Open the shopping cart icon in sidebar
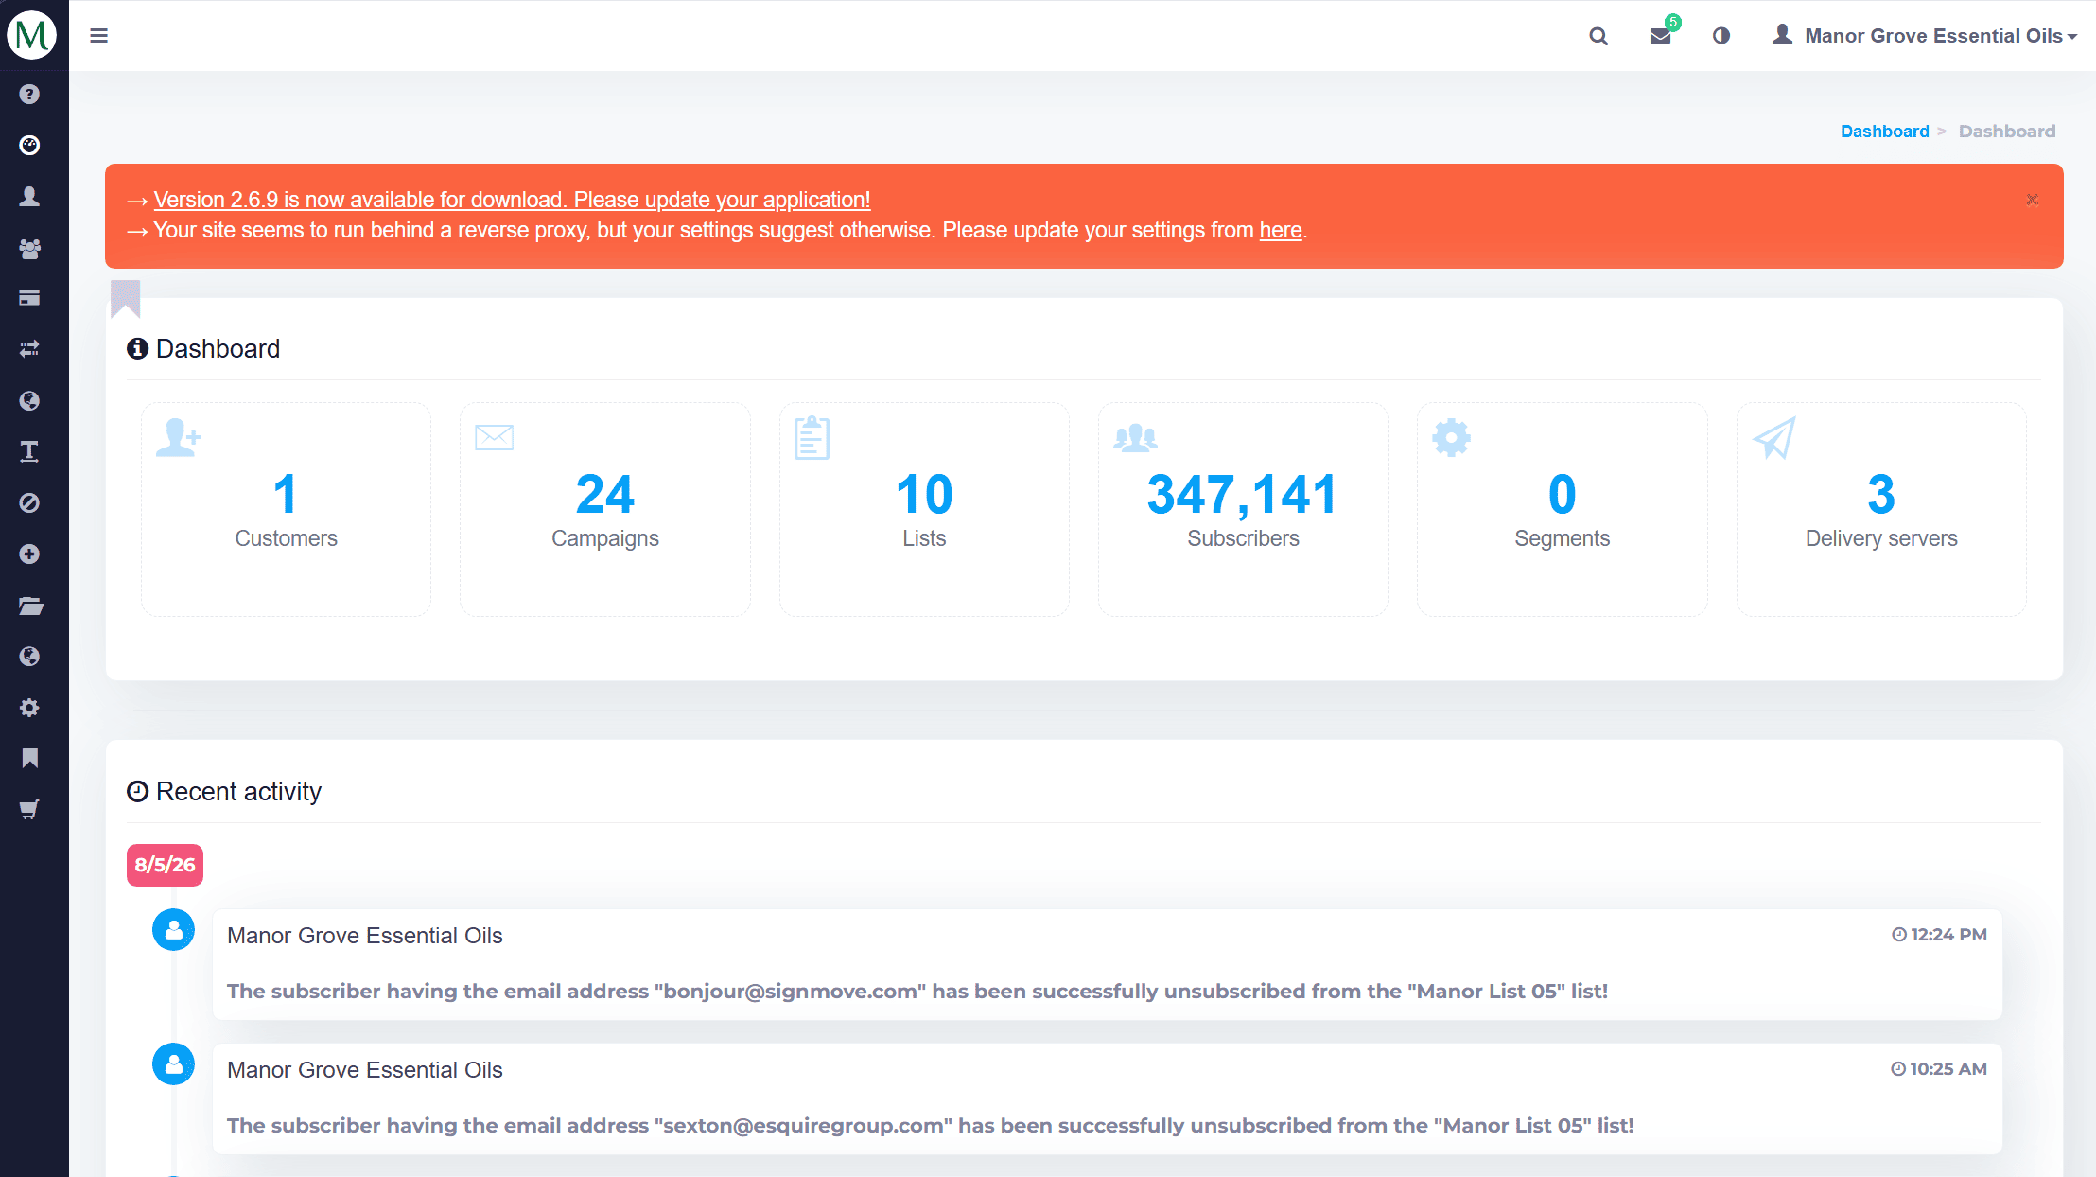Screen dimensions: 2096x1177 point(29,810)
